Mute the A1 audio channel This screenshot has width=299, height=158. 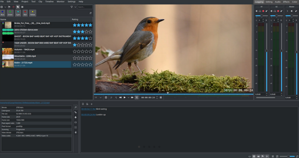point(257,11)
